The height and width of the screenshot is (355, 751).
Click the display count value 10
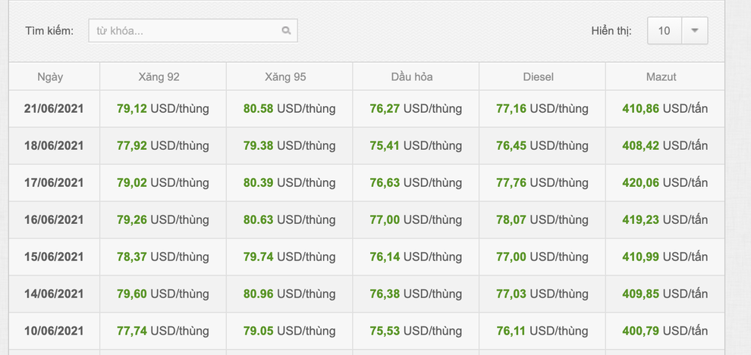coord(665,31)
